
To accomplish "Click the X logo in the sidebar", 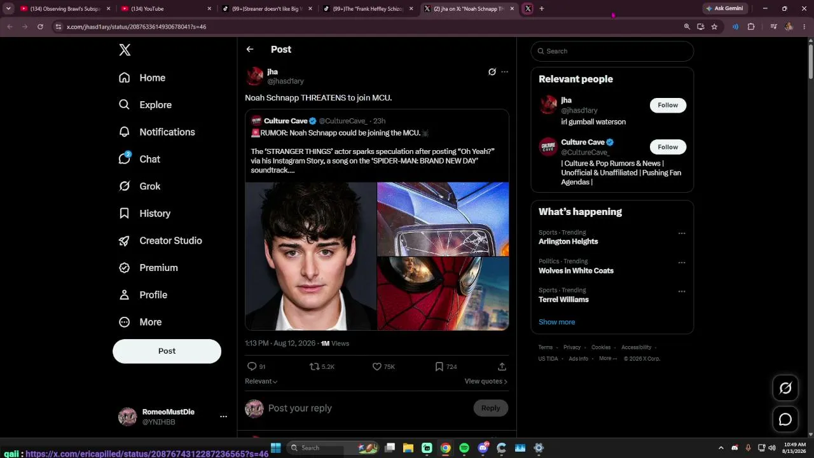I will [x=125, y=50].
